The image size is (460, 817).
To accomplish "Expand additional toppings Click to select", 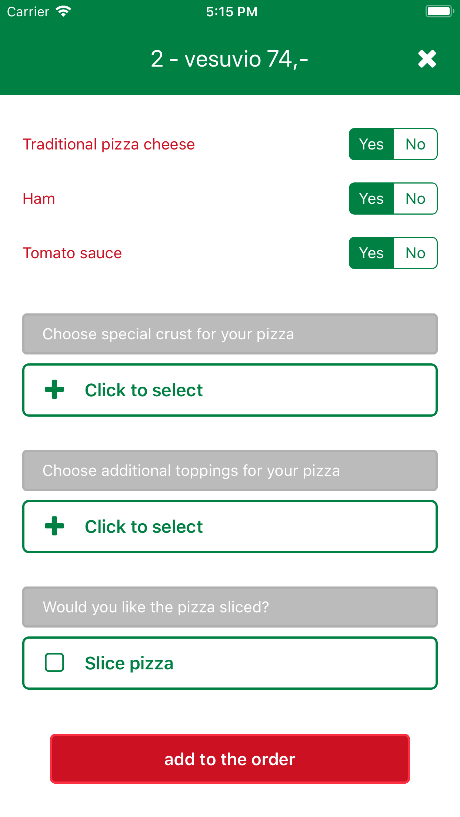I will click(230, 527).
